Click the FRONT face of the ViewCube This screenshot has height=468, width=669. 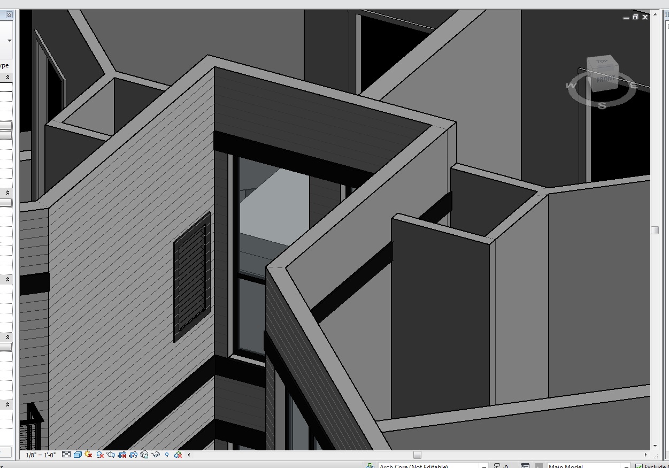[606, 79]
